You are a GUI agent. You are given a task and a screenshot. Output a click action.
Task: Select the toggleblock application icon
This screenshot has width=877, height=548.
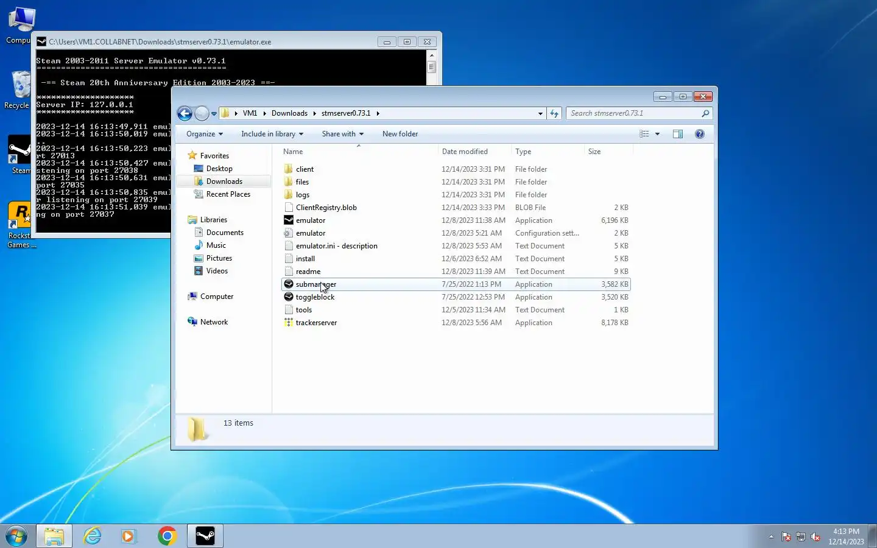(x=289, y=297)
